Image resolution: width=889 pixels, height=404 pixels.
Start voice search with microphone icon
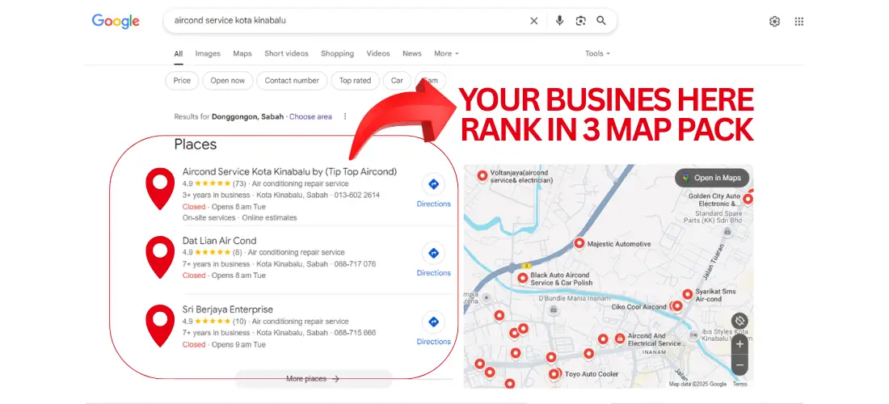tap(559, 21)
